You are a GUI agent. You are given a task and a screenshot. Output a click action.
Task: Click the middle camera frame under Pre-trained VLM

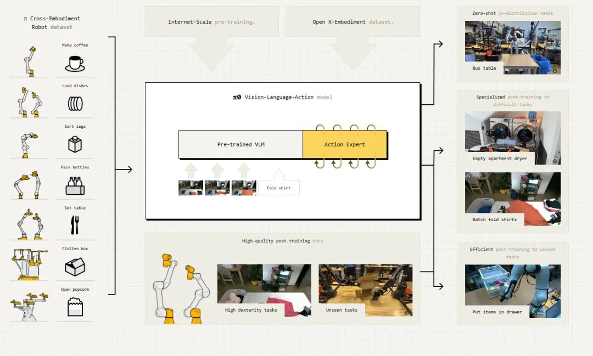217,188
